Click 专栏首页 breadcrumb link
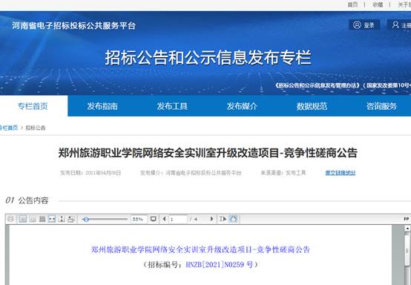The image size is (411, 285). coord(9,128)
